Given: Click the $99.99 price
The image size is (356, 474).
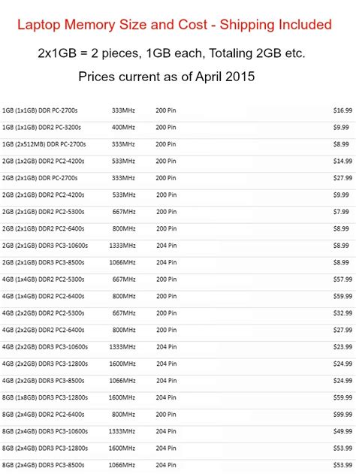Looking at the screenshot, I should tap(342, 415).
